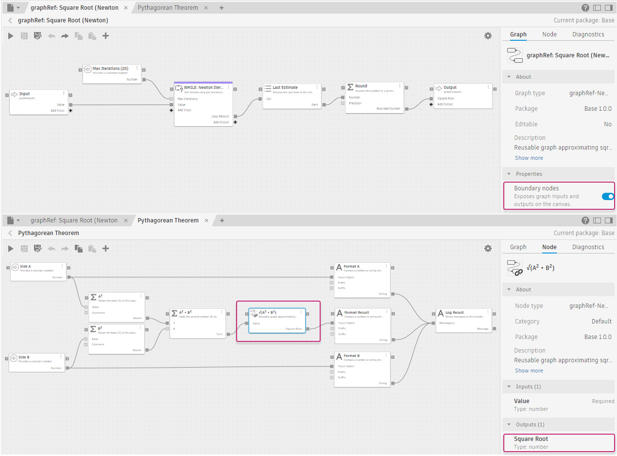617x456 pixels.
Task: Toggle Prefix port checkbox on Format A node
Action: (332, 283)
